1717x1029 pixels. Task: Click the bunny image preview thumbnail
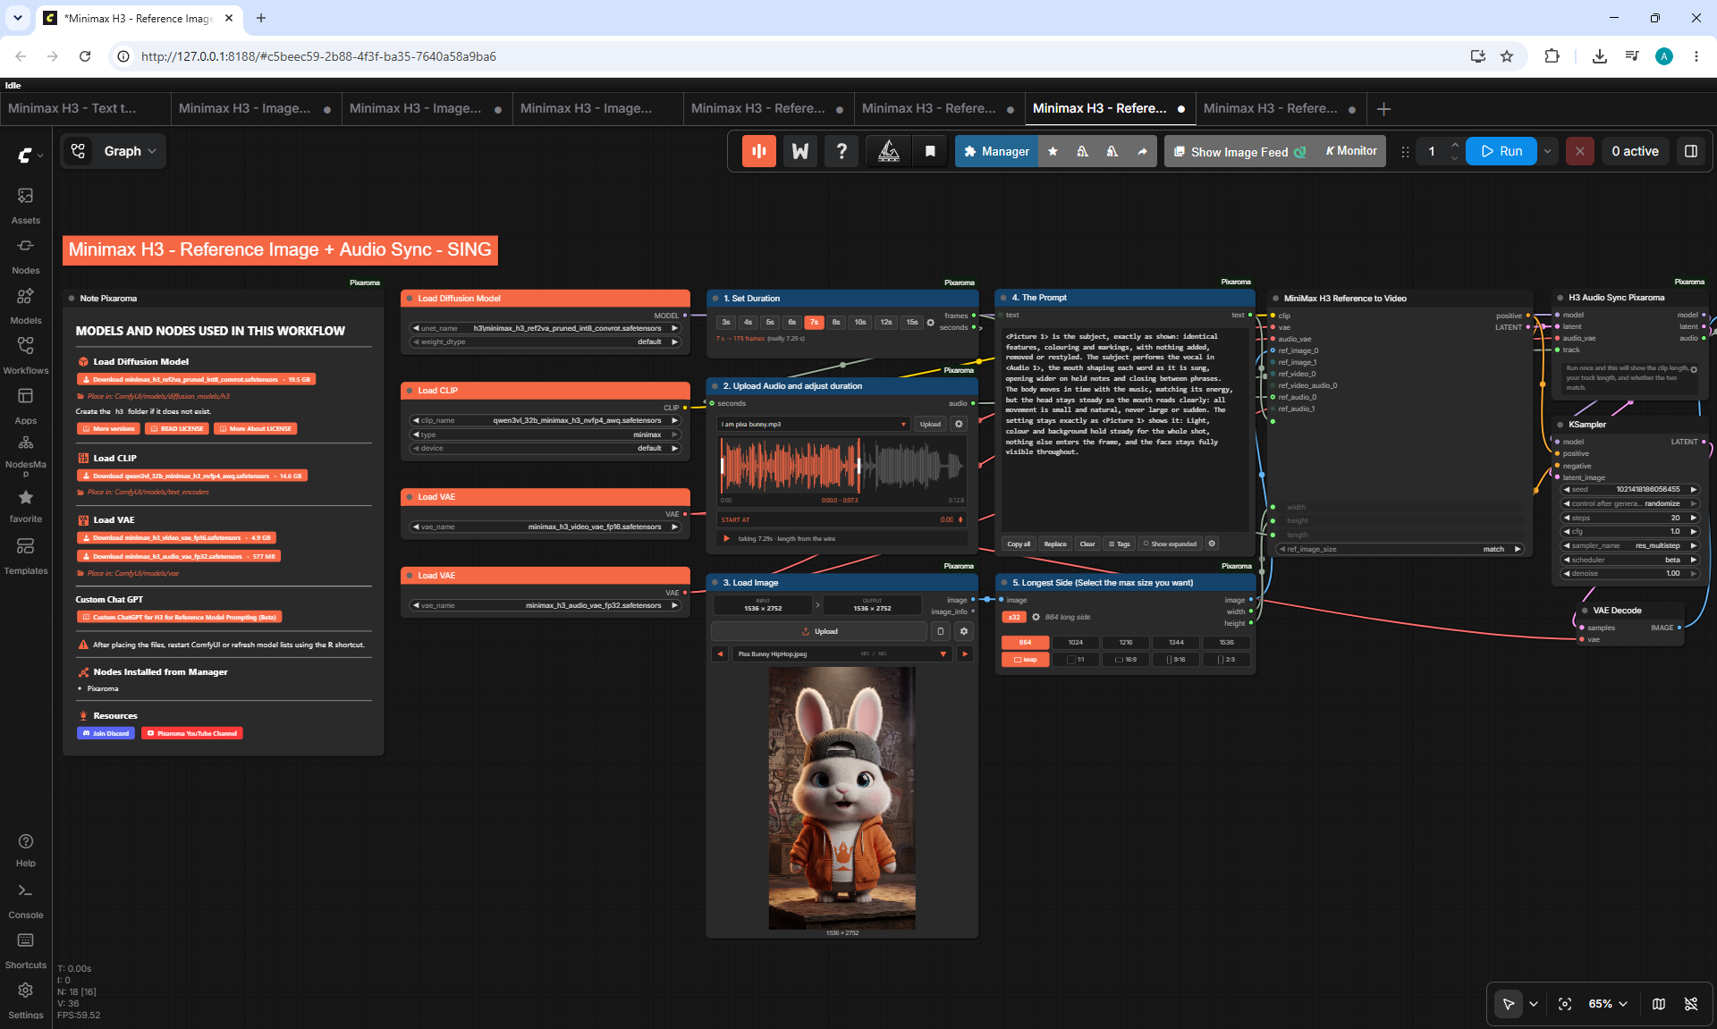(x=842, y=797)
